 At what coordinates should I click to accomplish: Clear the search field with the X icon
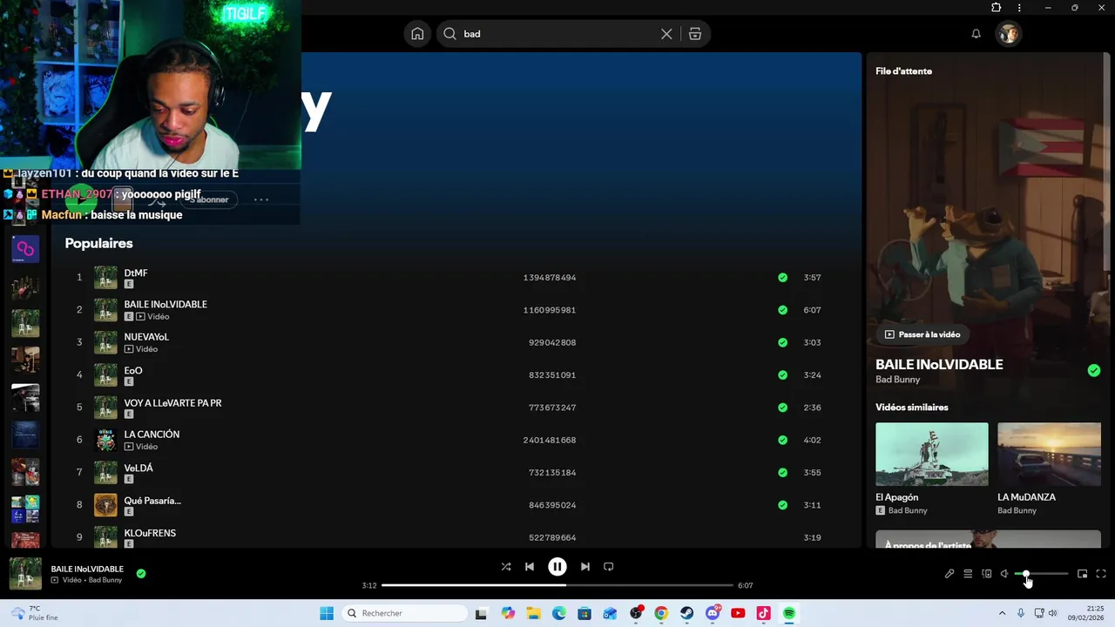click(666, 34)
